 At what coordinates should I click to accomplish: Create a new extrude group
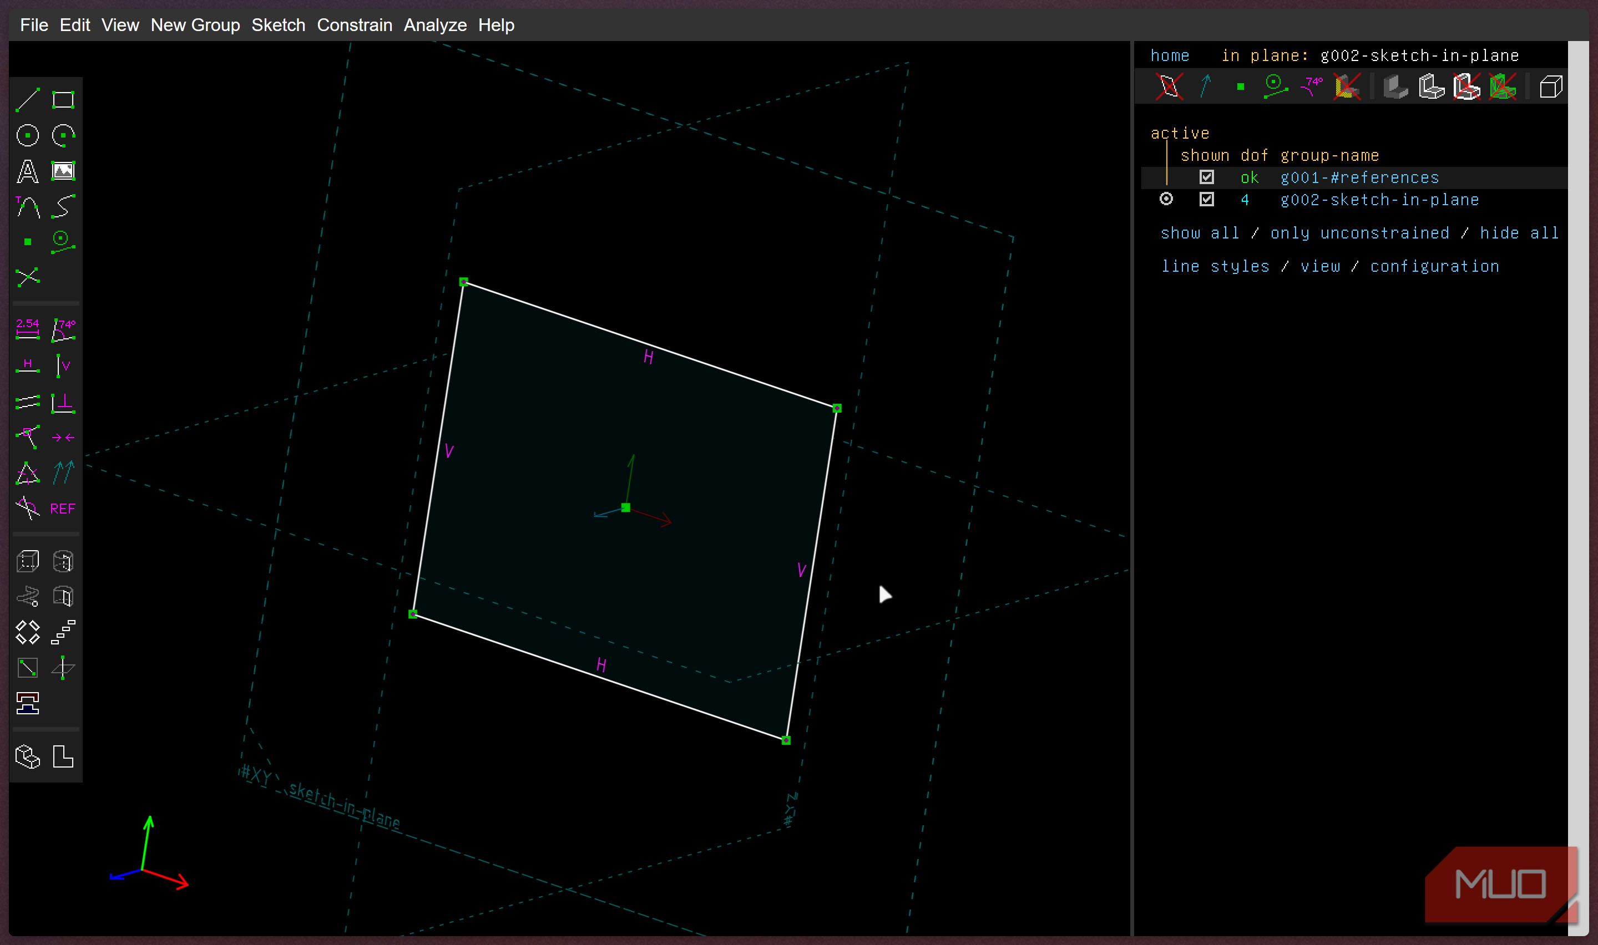[27, 562]
